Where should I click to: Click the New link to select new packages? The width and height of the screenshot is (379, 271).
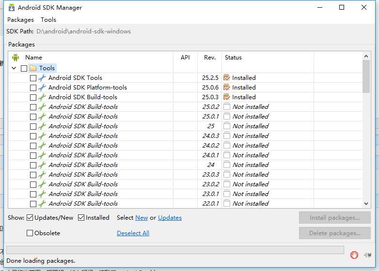coord(142,218)
